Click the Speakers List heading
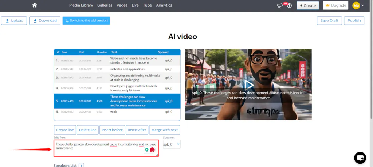Image resolution: width=373 pixels, height=167 pixels. tap(65, 165)
